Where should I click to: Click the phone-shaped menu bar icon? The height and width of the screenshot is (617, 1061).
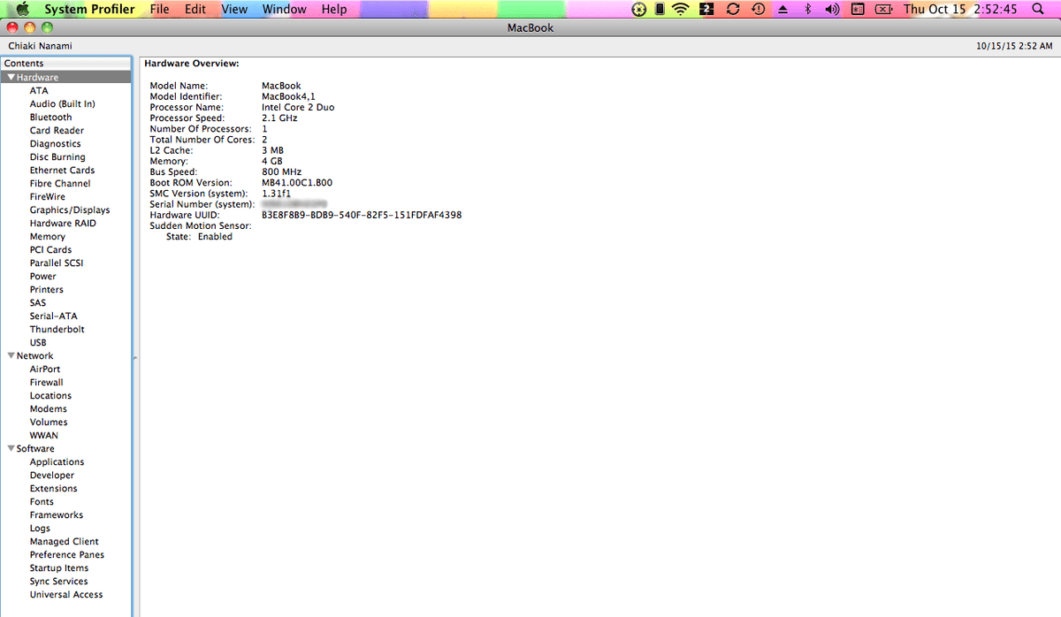click(660, 9)
